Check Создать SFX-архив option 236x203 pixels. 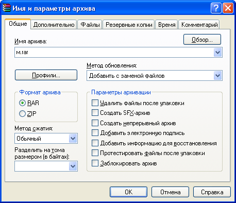95,113
